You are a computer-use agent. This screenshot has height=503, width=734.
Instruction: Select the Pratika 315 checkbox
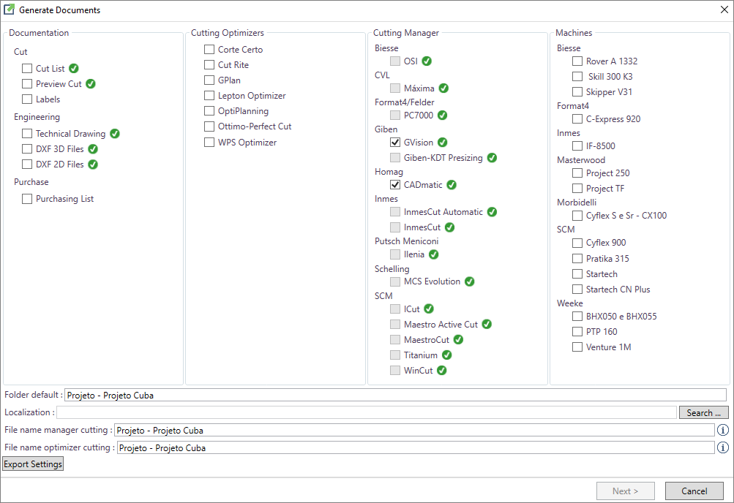(577, 259)
